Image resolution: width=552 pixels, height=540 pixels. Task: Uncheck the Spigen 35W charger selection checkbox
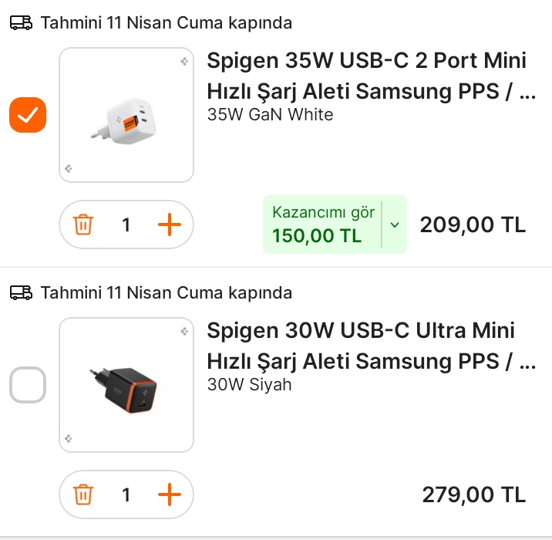(28, 116)
